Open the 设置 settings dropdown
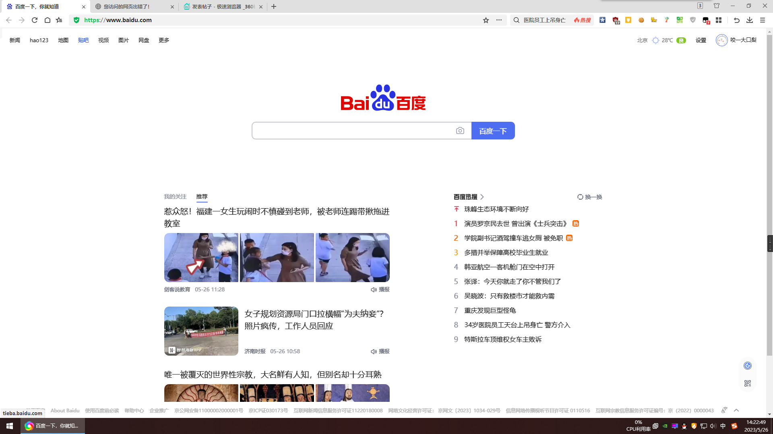The image size is (773, 434). click(701, 40)
